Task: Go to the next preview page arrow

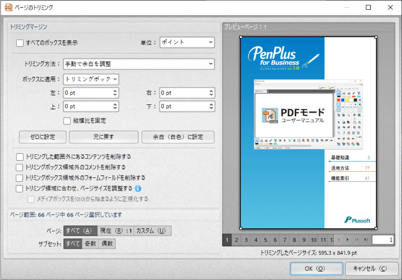Action: point(348,240)
